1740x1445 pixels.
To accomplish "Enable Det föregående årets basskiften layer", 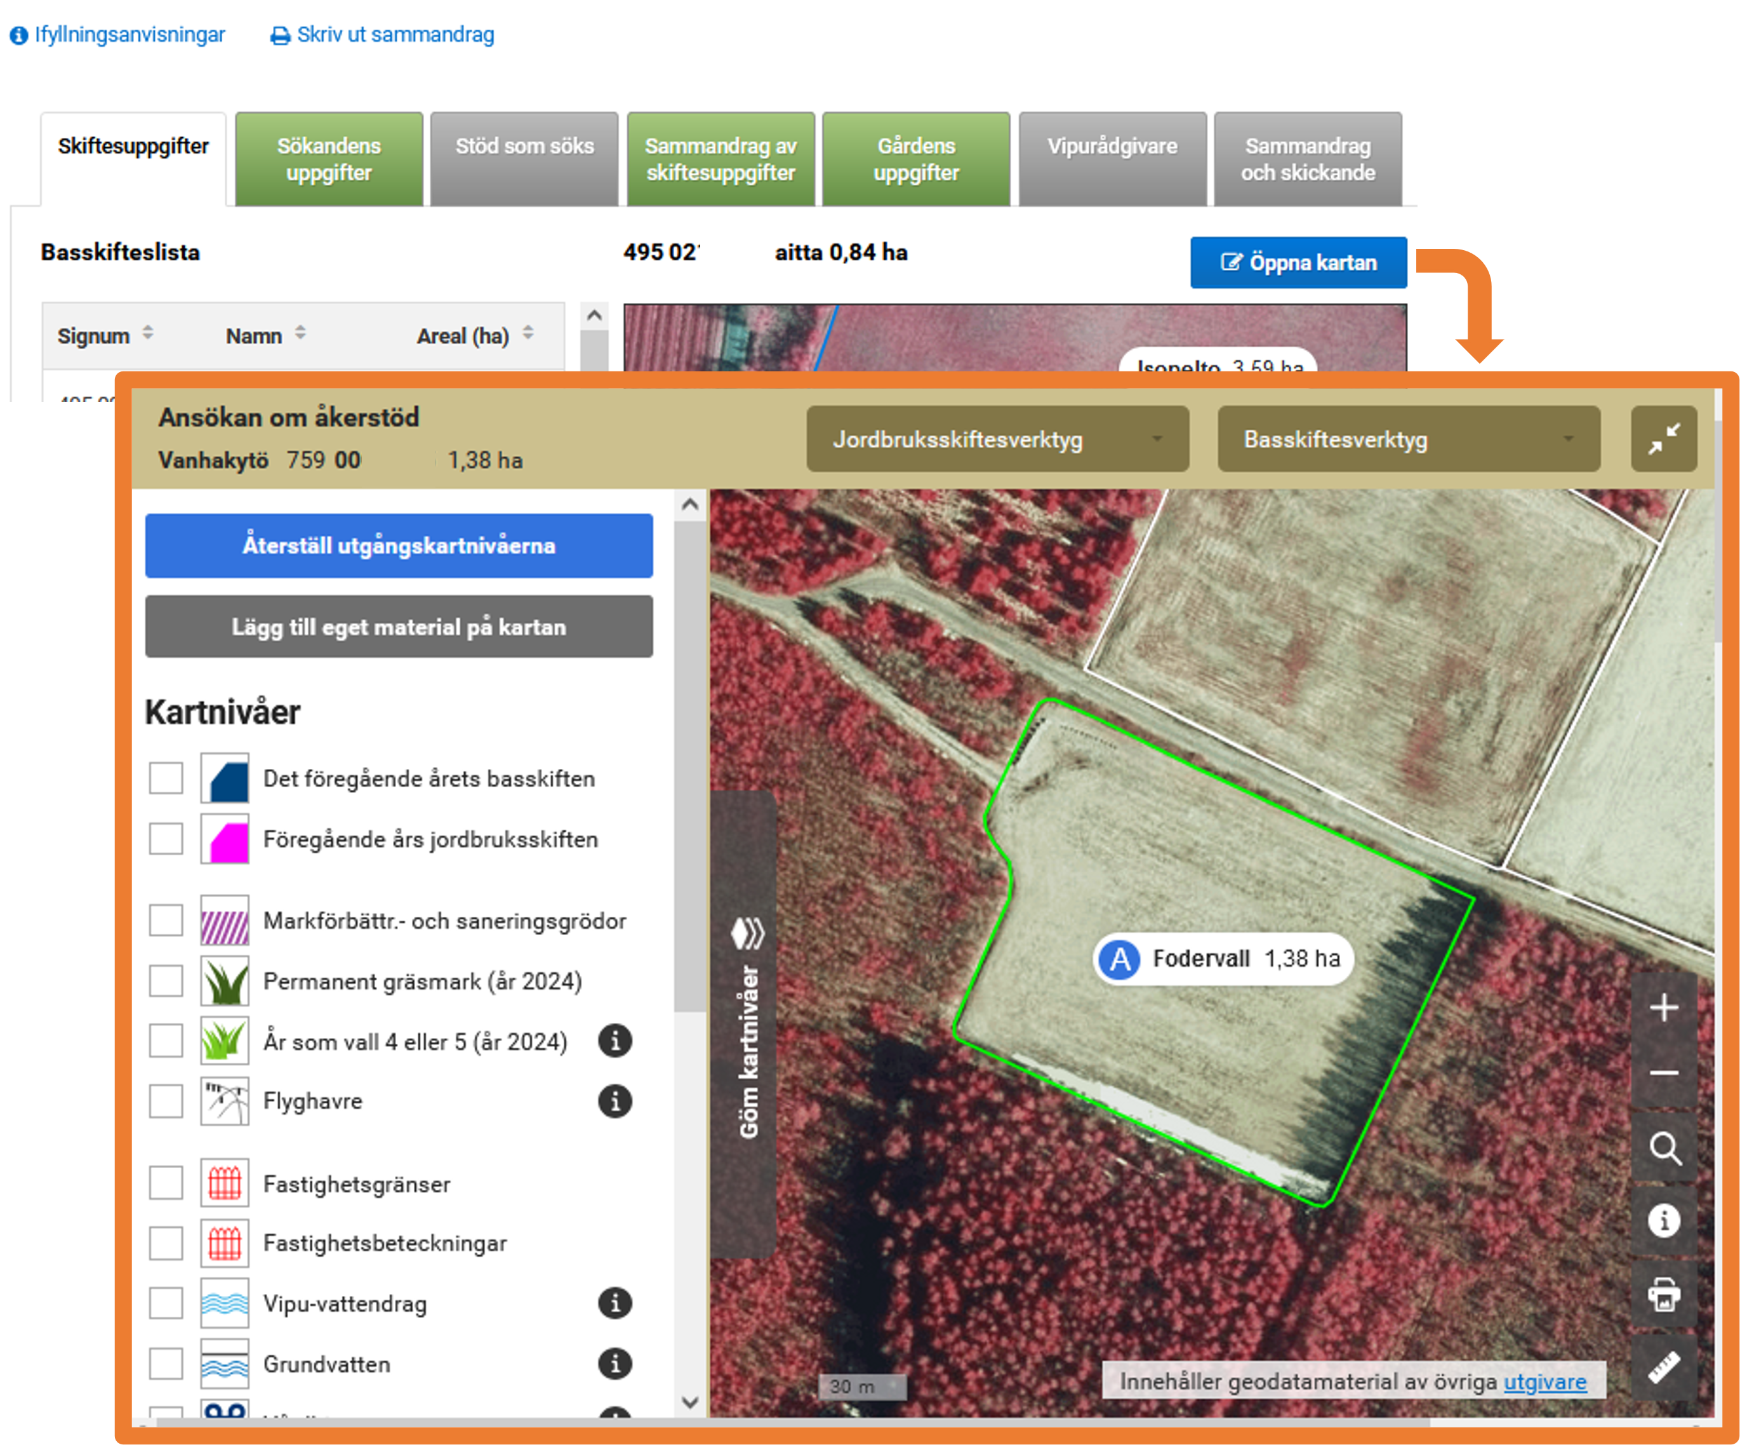I will pyautogui.click(x=166, y=778).
